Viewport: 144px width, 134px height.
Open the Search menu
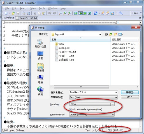pos(24,8)
